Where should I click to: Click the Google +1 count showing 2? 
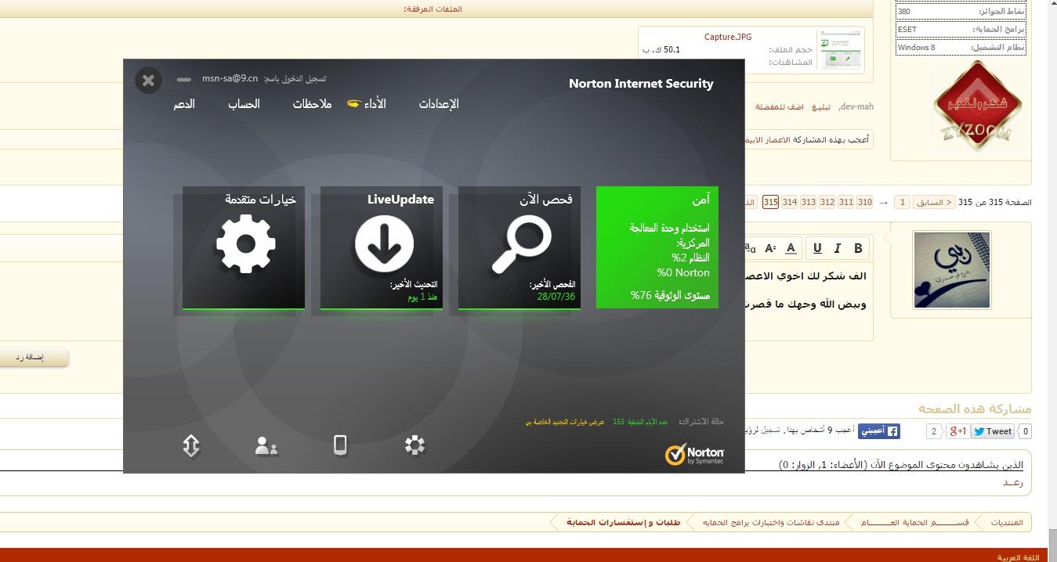point(934,431)
